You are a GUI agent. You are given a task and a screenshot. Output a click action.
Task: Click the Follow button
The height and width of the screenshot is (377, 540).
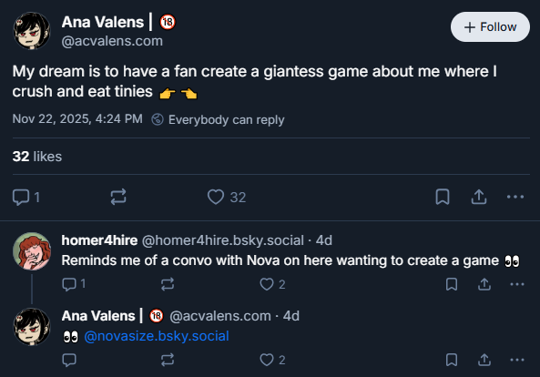(x=490, y=26)
